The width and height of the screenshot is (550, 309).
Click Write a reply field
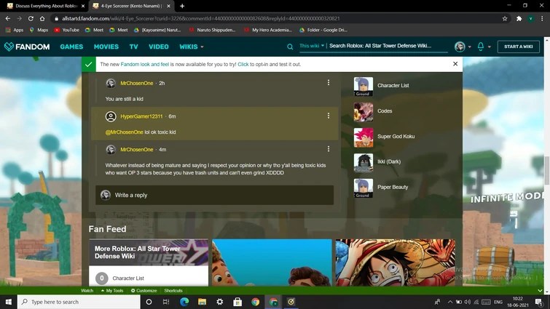[214, 195]
